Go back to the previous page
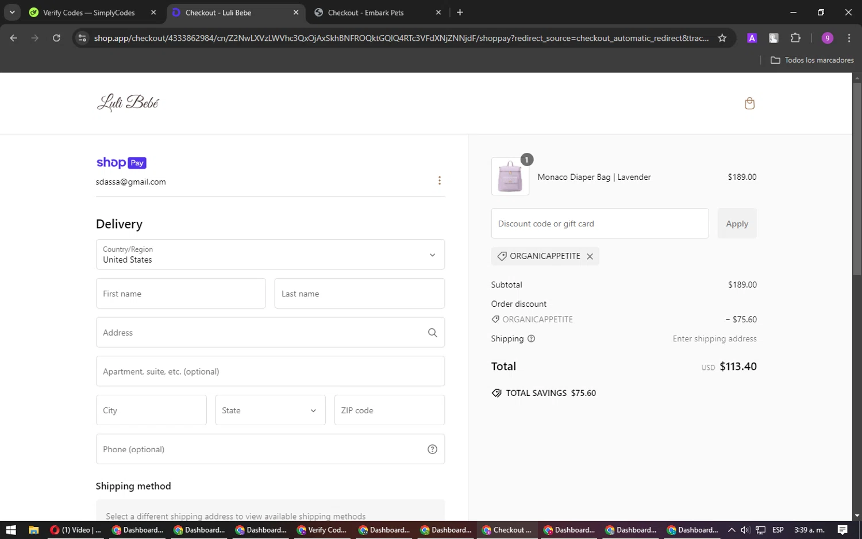Image resolution: width=862 pixels, height=539 pixels. (x=14, y=38)
